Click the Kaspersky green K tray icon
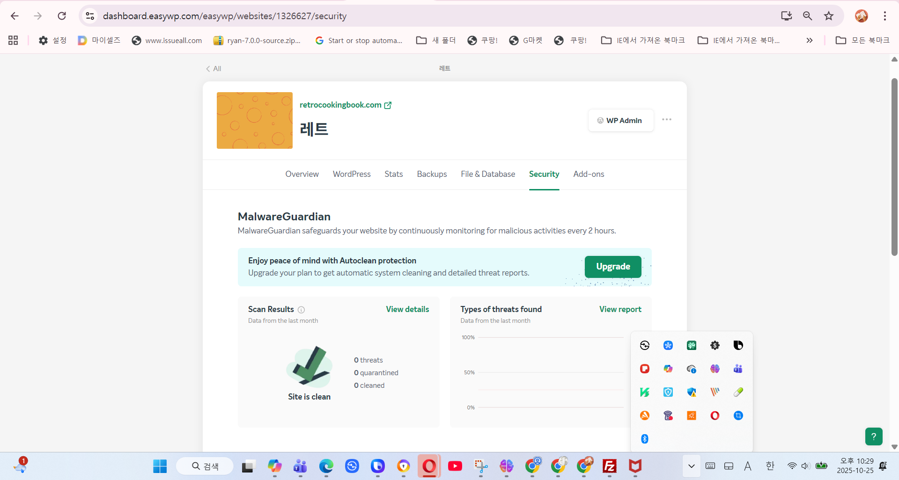Image resolution: width=899 pixels, height=480 pixels. point(645,392)
